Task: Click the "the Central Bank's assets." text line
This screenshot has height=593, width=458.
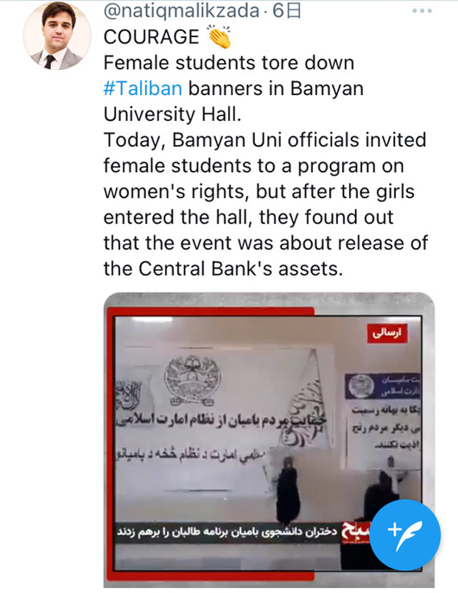Action: pyautogui.click(x=223, y=269)
